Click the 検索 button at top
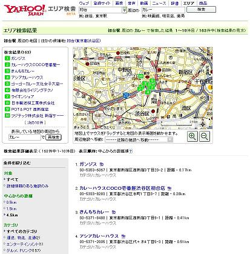The height and width of the screenshot is (254, 250). point(201,10)
